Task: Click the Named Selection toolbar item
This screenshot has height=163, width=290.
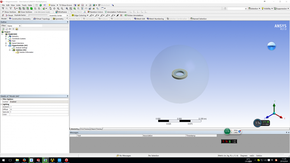Action: click(198, 19)
